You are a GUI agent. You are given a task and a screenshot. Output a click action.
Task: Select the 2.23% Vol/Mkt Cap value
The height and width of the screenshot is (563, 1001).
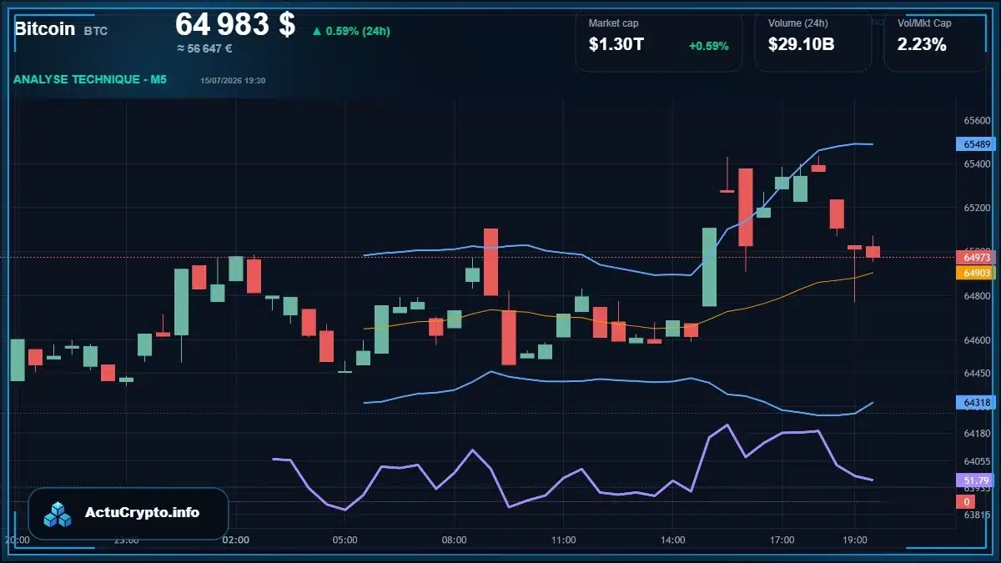tap(922, 45)
